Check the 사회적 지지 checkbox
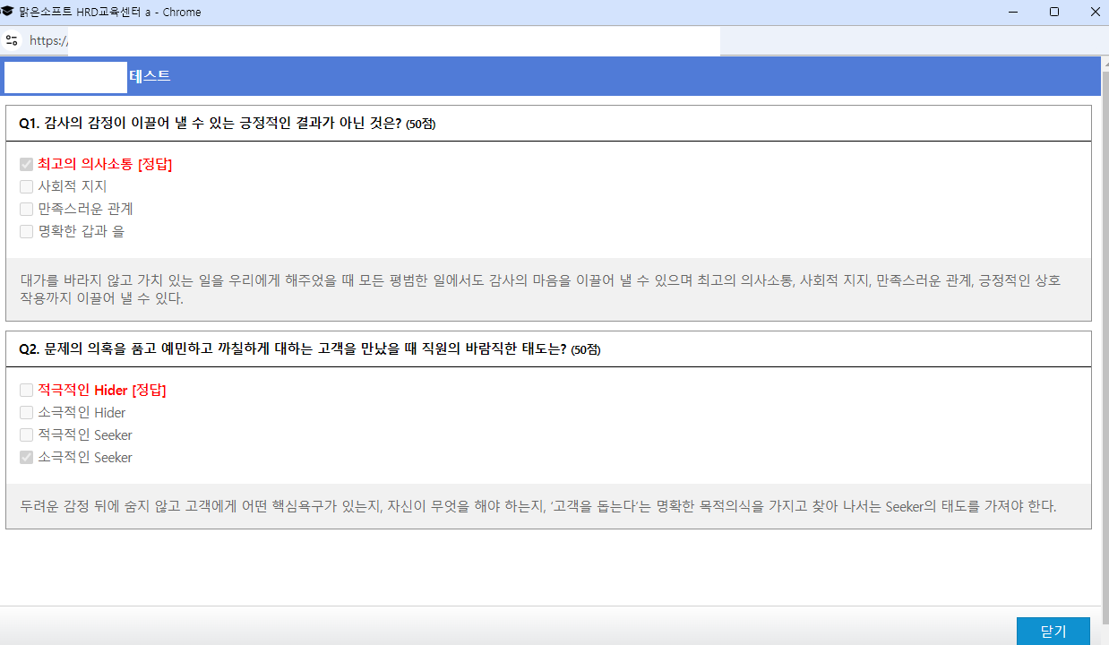Image resolution: width=1109 pixels, height=645 pixels. [x=27, y=187]
